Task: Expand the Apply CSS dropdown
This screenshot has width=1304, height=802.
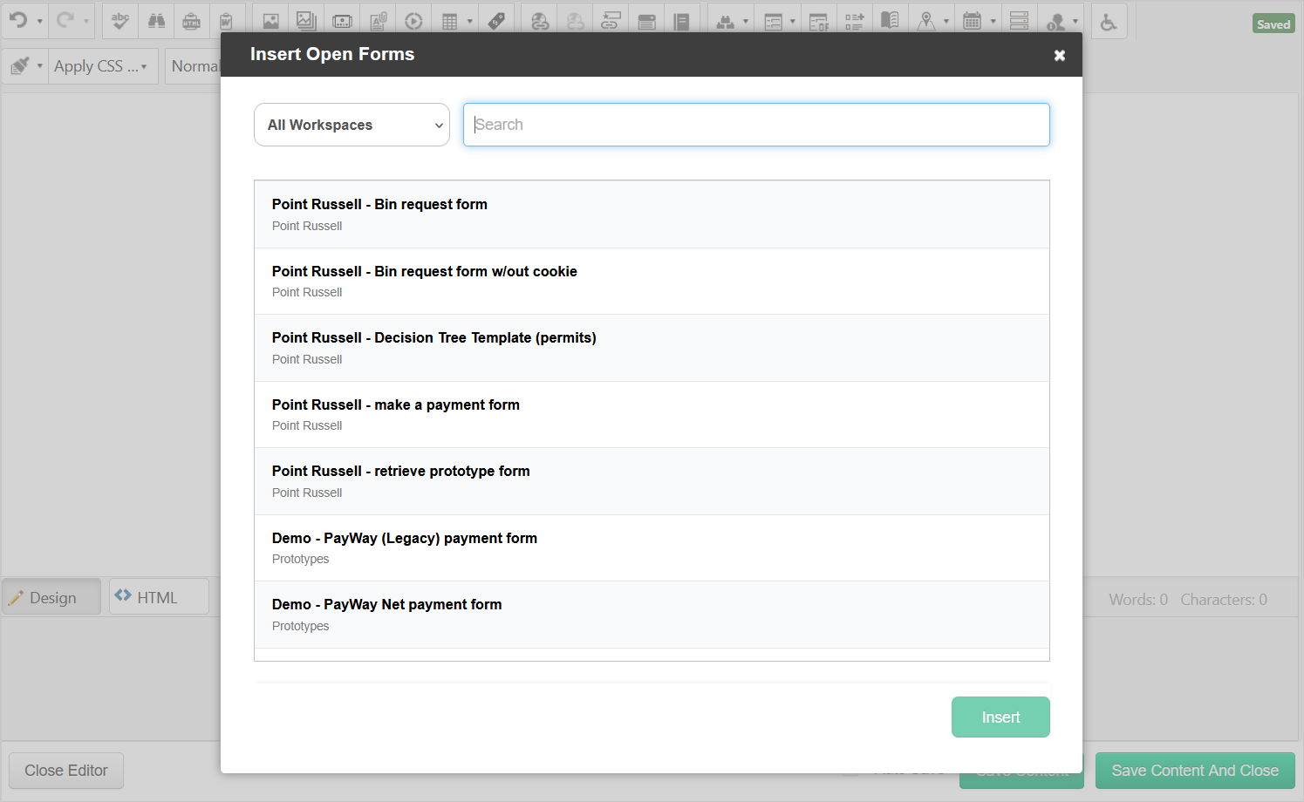Action: coord(102,65)
